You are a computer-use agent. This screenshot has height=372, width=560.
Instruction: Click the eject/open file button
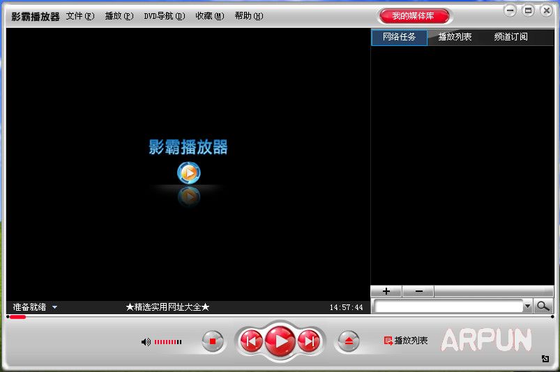[349, 341]
